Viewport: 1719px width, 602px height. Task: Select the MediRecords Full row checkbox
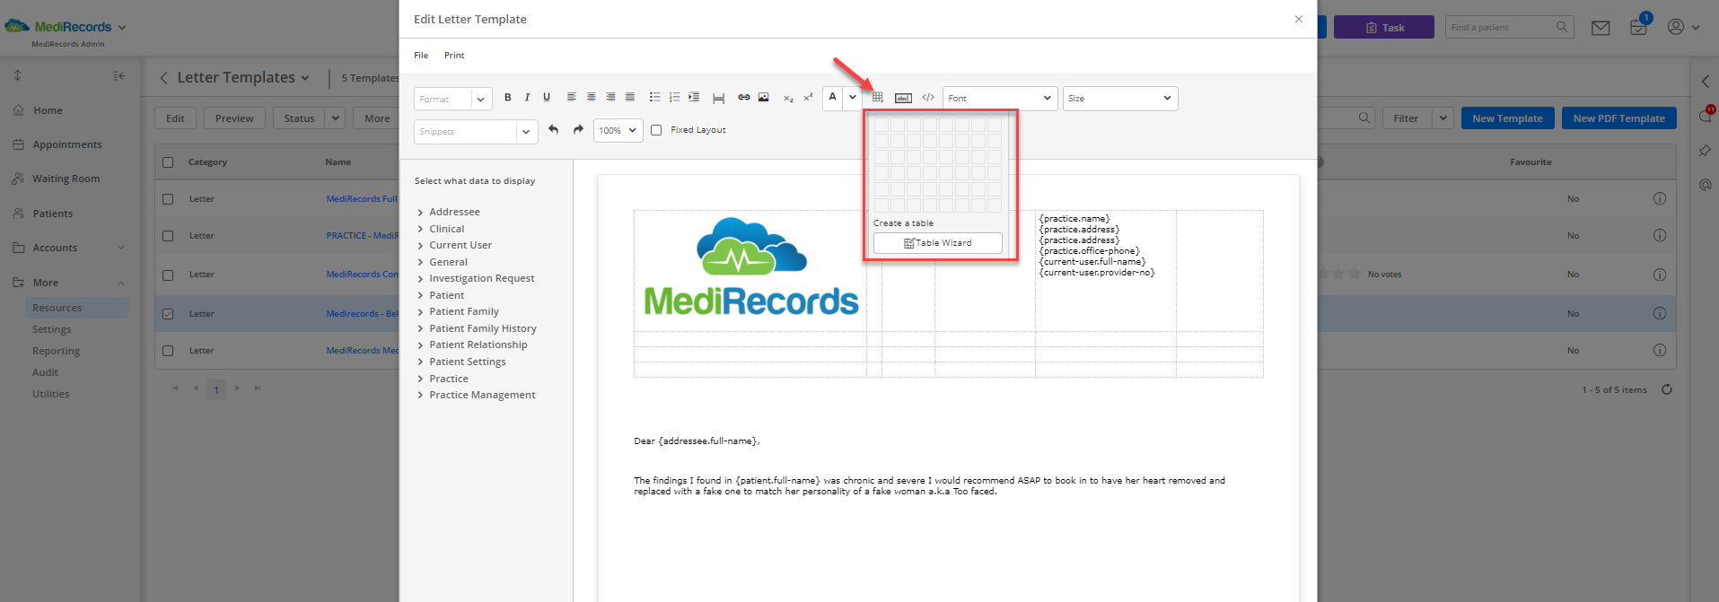coord(168,199)
